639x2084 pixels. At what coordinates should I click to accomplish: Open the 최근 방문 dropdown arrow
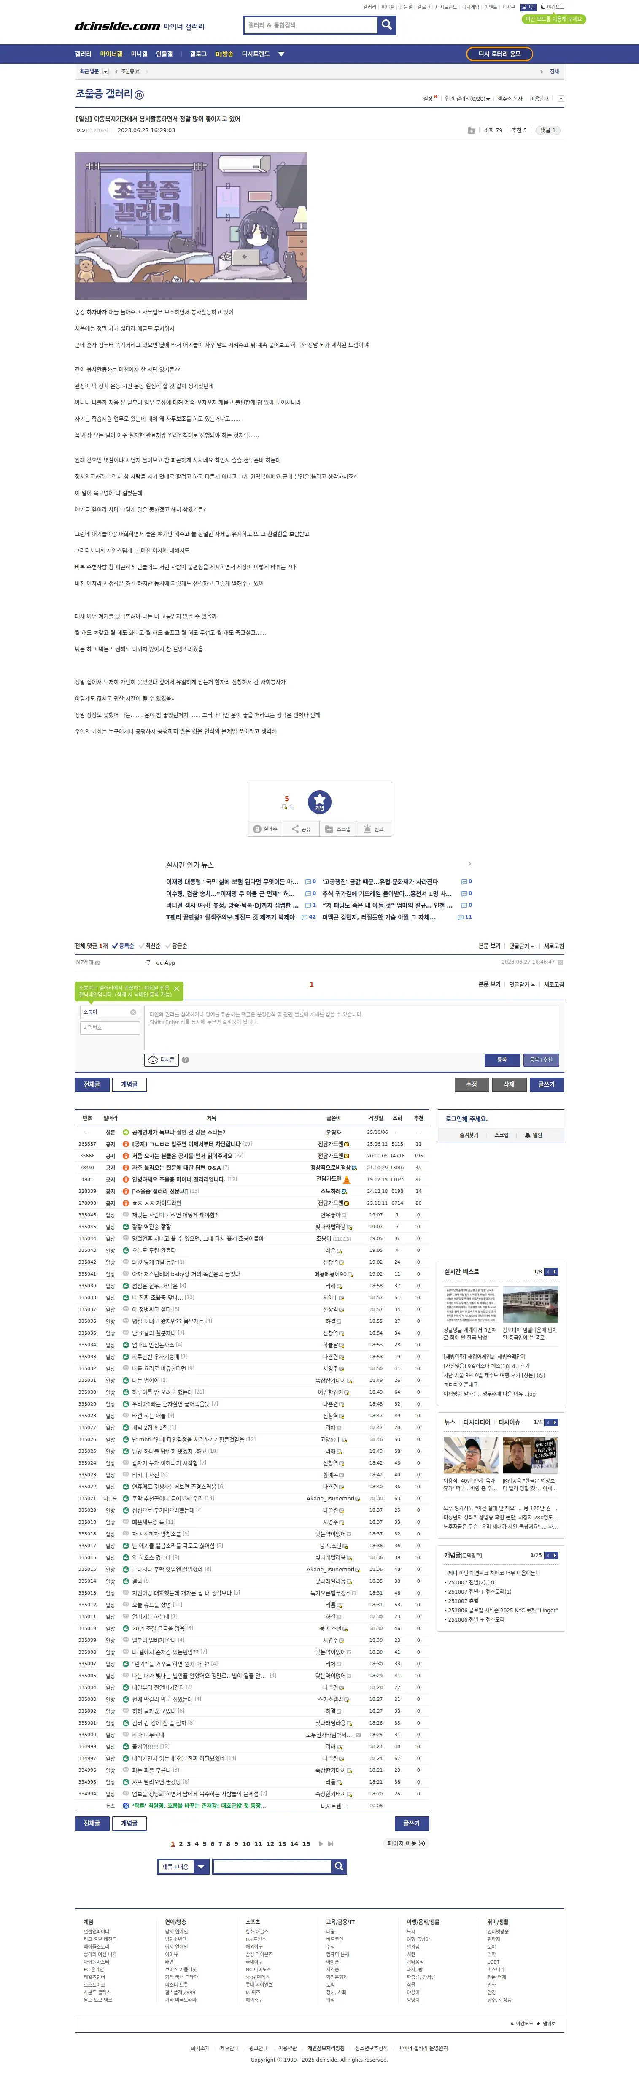[105, 72]
